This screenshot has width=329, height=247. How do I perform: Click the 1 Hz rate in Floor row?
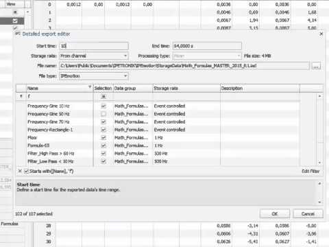158,138
